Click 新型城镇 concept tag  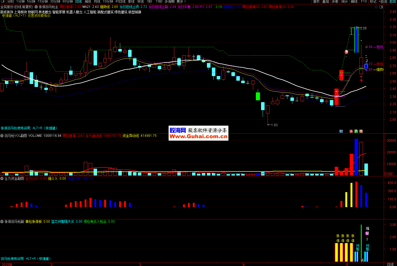[x=135, y=12]
